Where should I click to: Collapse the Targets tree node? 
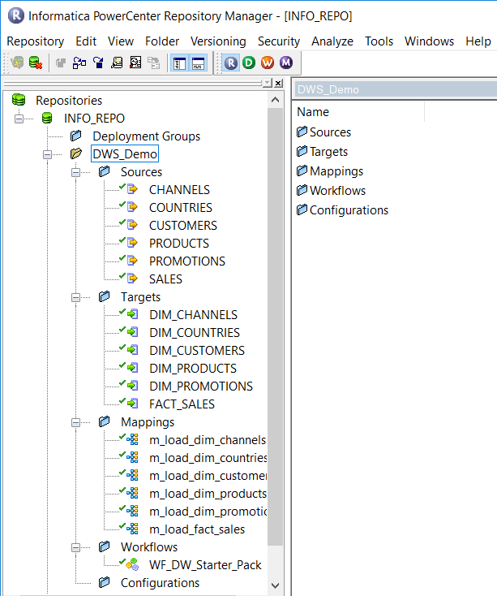click(75, 297)
